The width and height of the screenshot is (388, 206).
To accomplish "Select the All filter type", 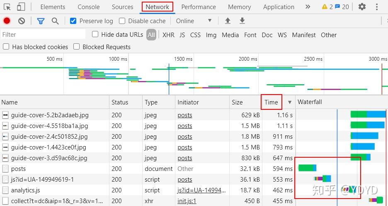I will (151, 35).
